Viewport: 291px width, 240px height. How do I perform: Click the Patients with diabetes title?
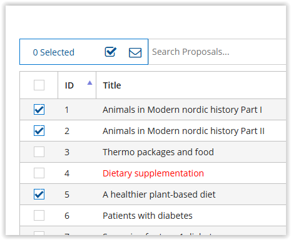[148, 216]
